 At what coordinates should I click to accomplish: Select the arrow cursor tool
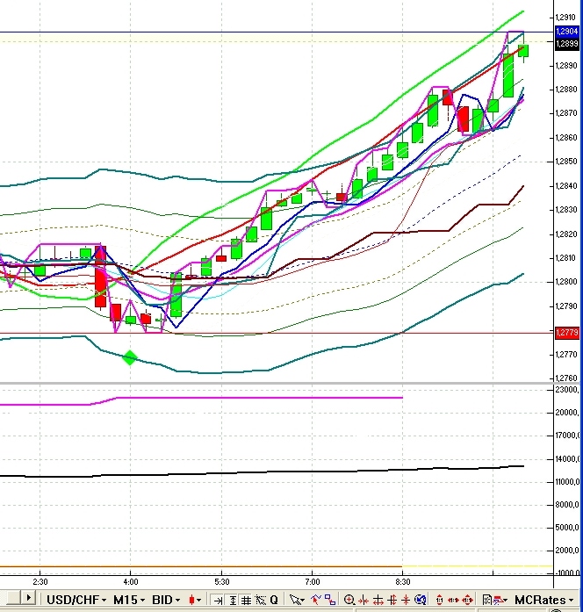pos(297,600)
